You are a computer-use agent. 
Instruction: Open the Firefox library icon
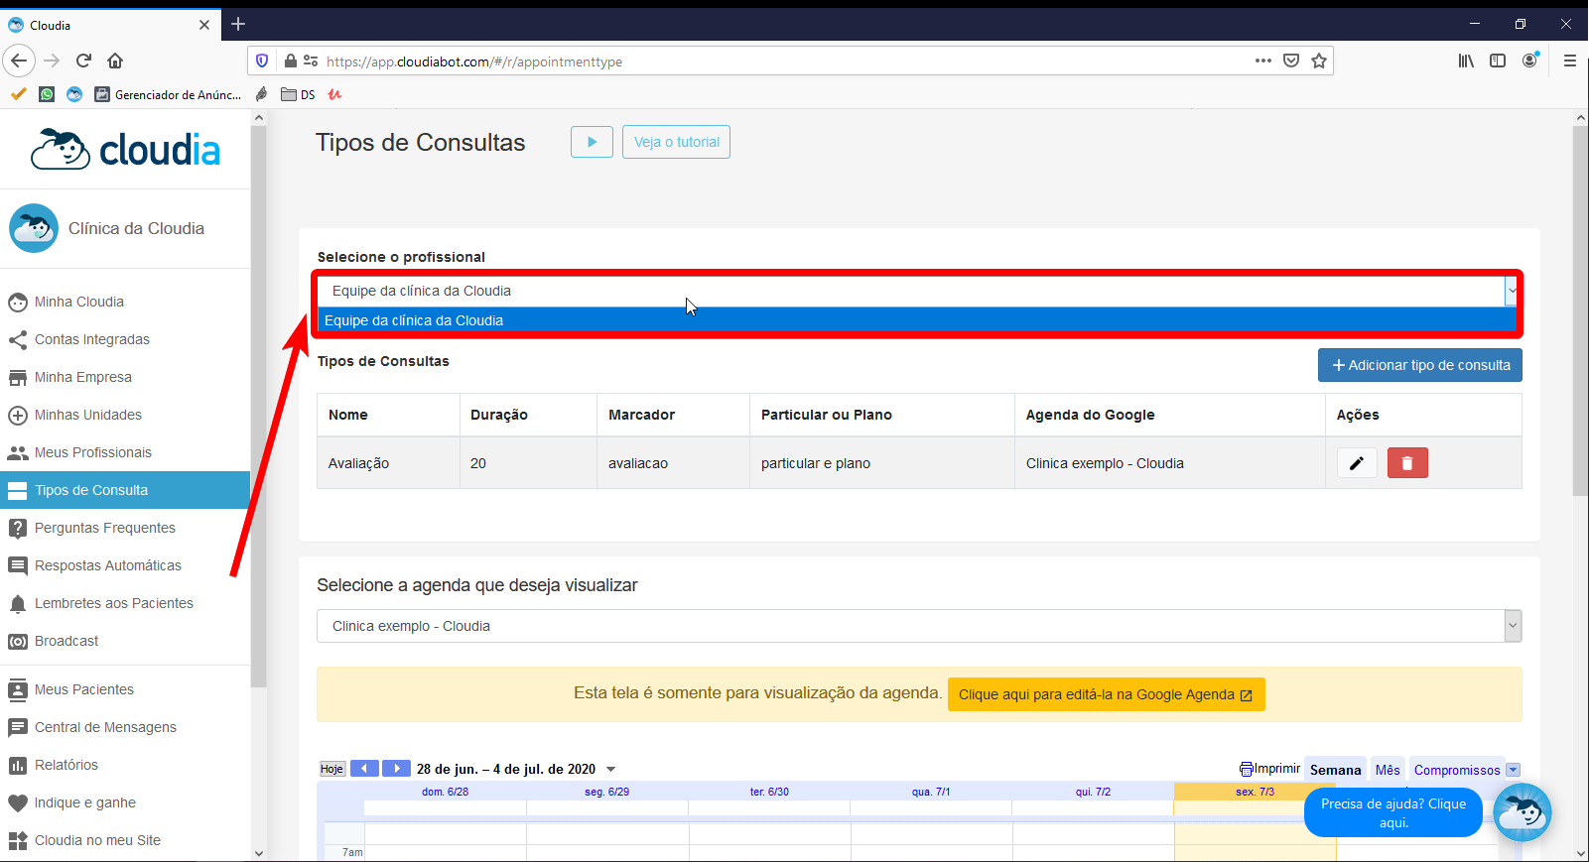[1466, 61]
